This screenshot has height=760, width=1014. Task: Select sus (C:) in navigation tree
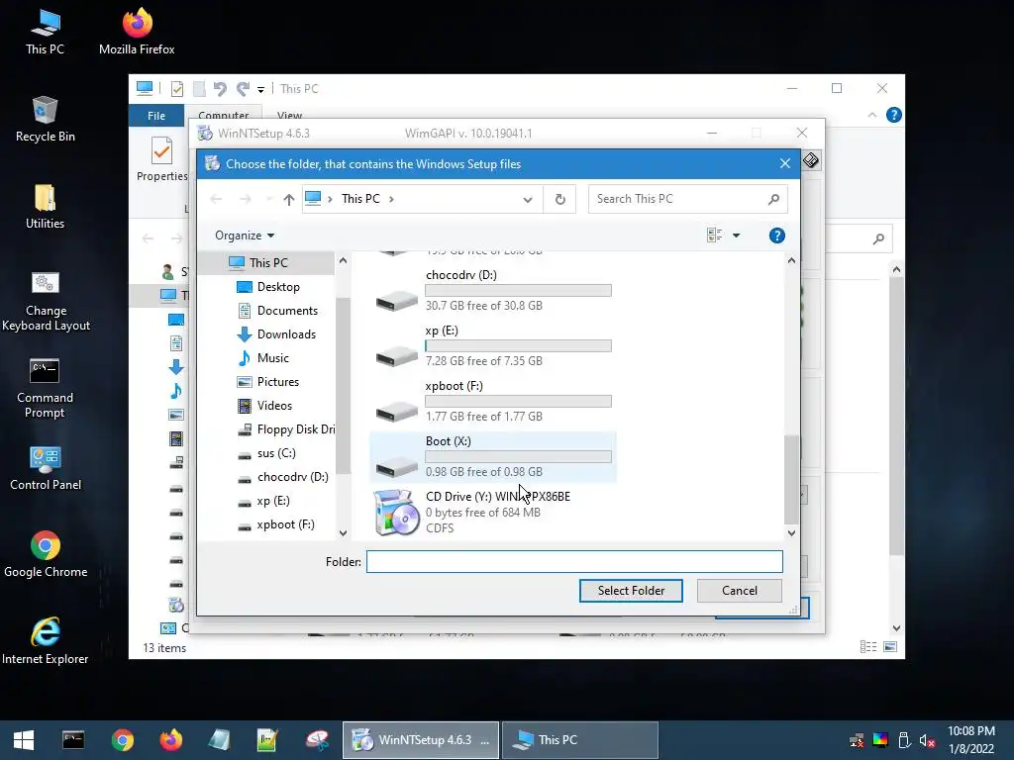pyautogui.click(x=276, y=453)
